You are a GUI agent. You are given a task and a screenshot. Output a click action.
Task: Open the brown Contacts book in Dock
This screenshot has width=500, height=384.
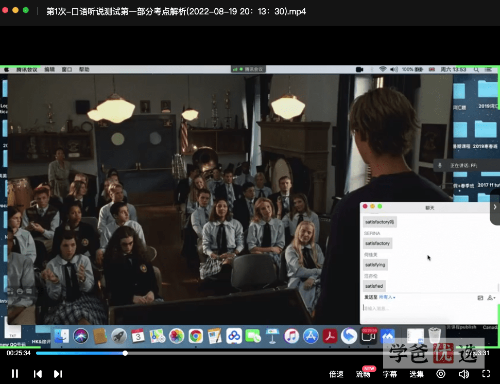(100, 336)
